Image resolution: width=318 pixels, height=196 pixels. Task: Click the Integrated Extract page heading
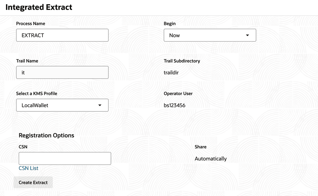[39, 7]
